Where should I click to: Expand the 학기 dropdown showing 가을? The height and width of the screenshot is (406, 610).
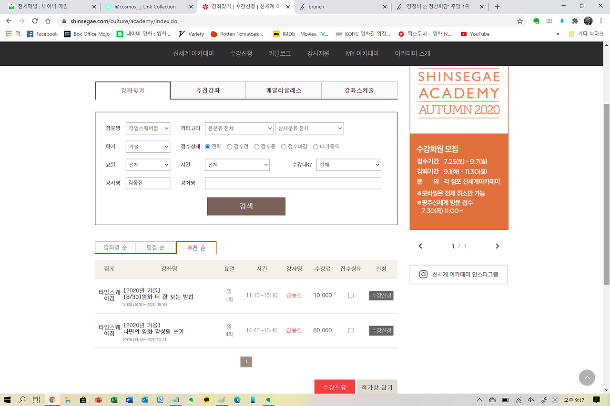point(148,147)
